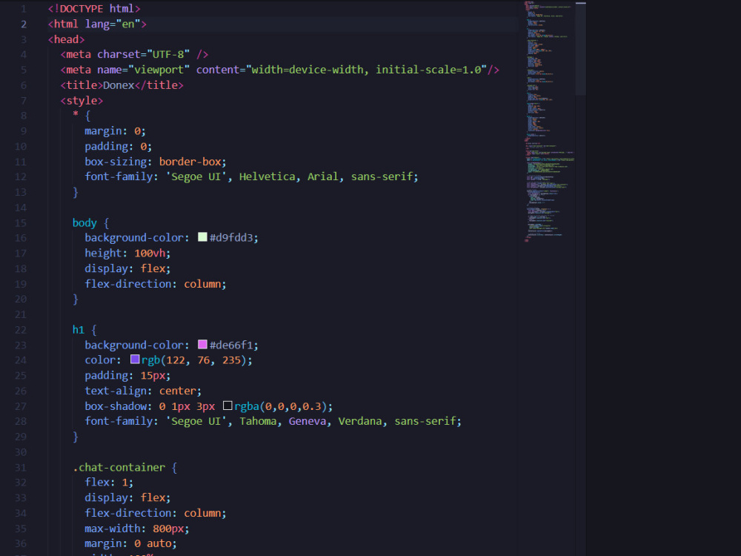
Task: Open the #de66f1 color swatch picker
Action: click(202, 344)
